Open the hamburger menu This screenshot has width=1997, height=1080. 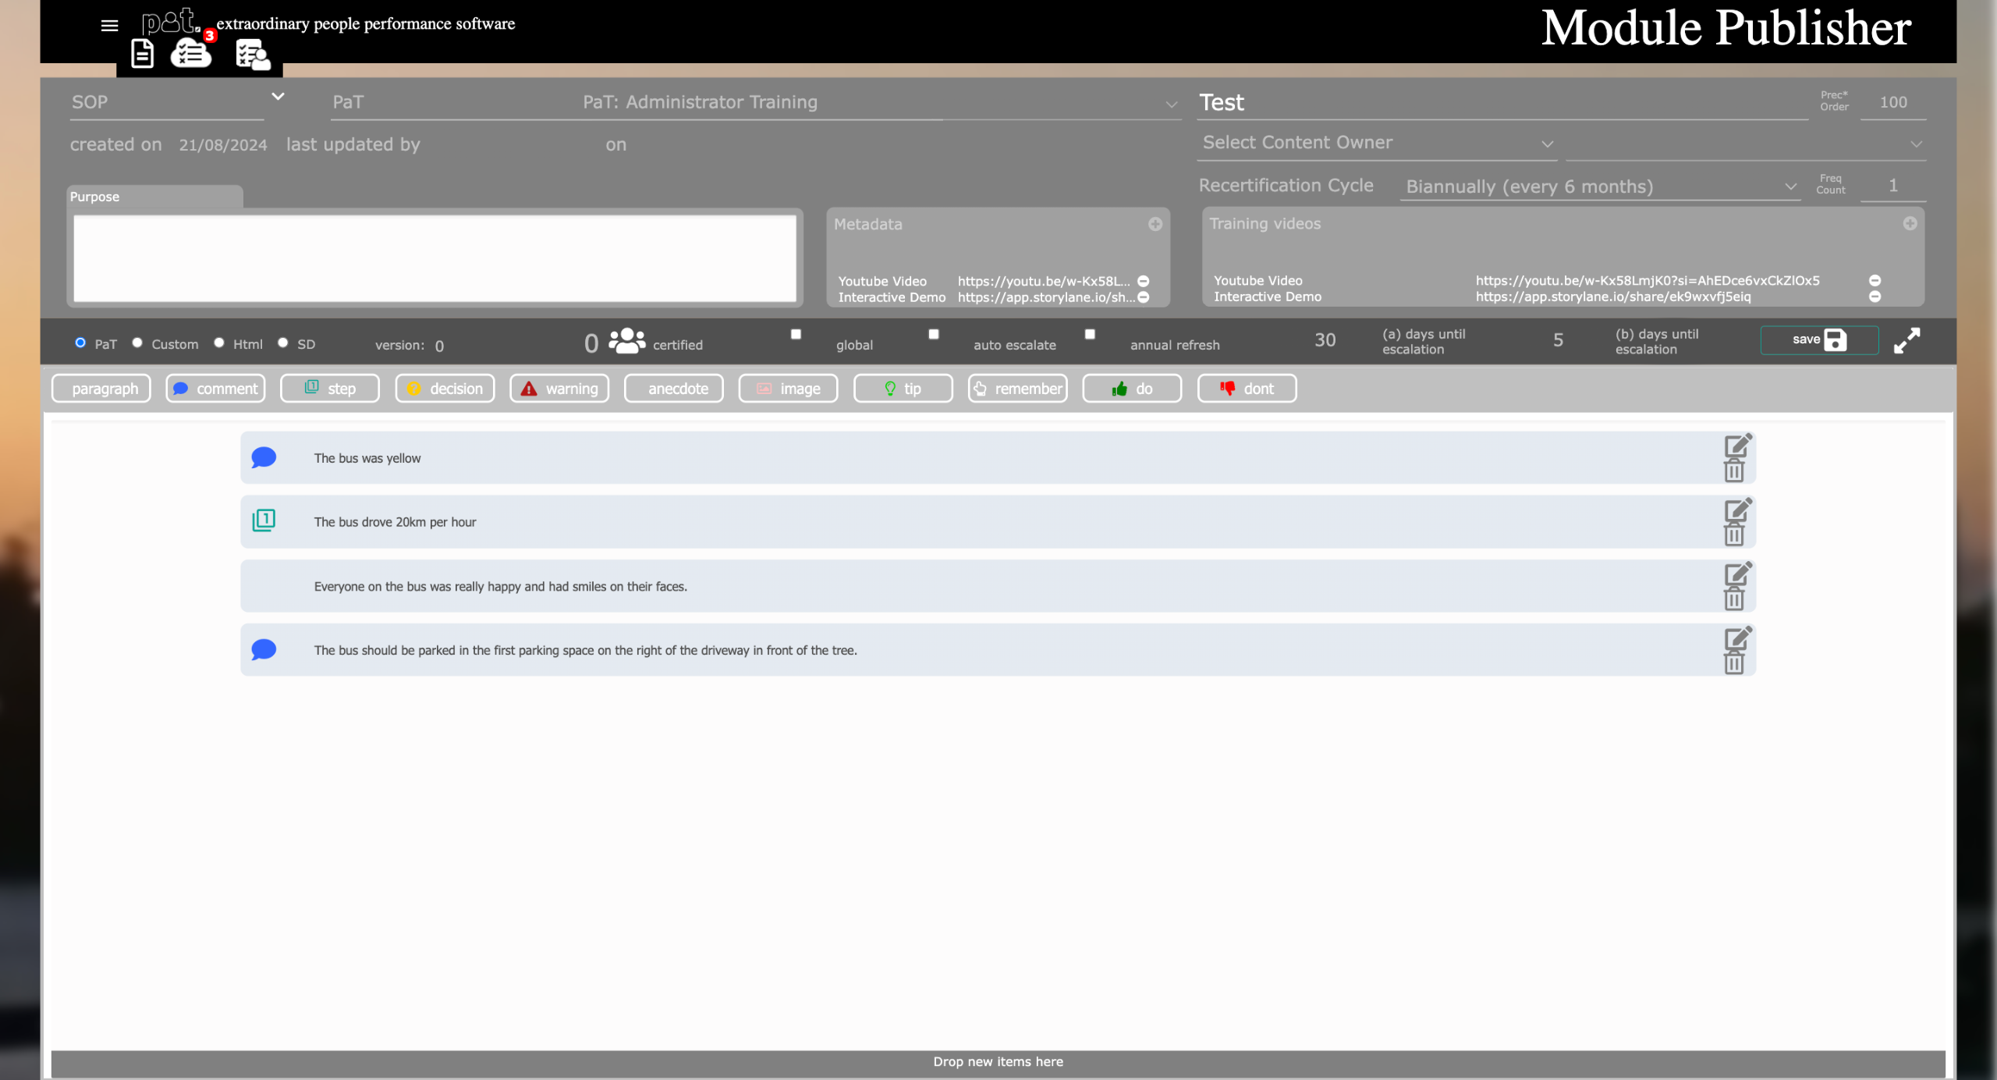click(x=109, y=26)
